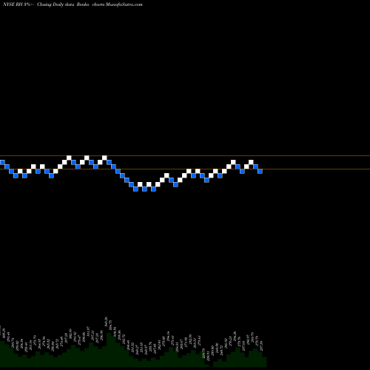
Task: Click the tallest green bar in the bottom histogram
Action: pos(109,350)
